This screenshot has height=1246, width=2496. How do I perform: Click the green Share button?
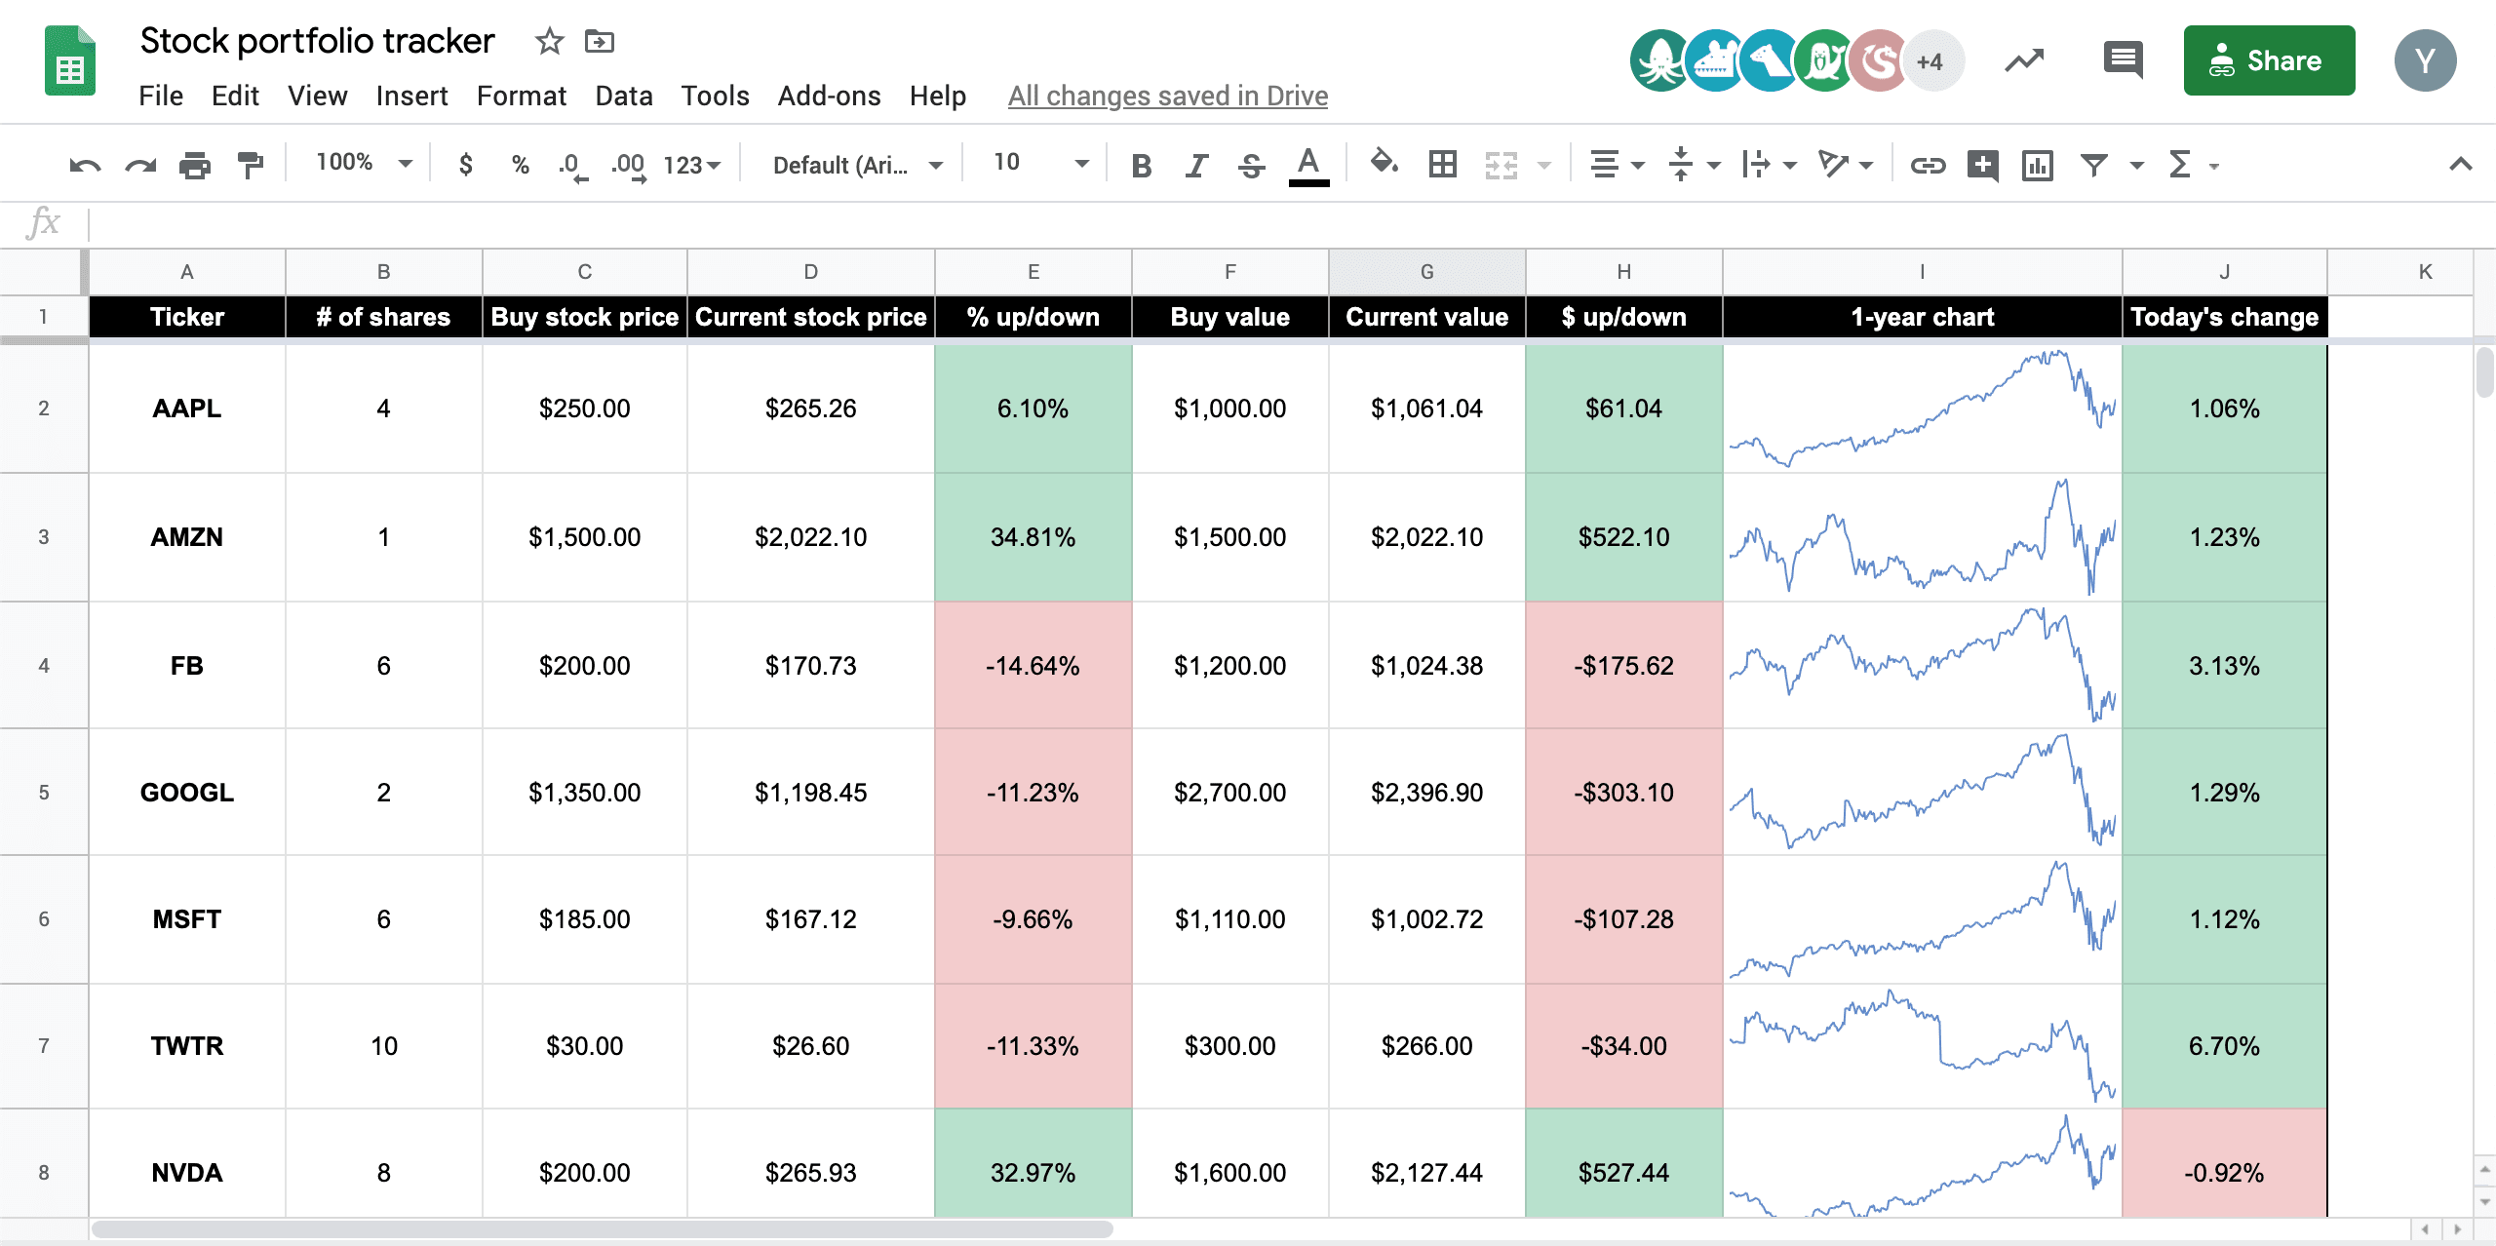pos(2269,60)
